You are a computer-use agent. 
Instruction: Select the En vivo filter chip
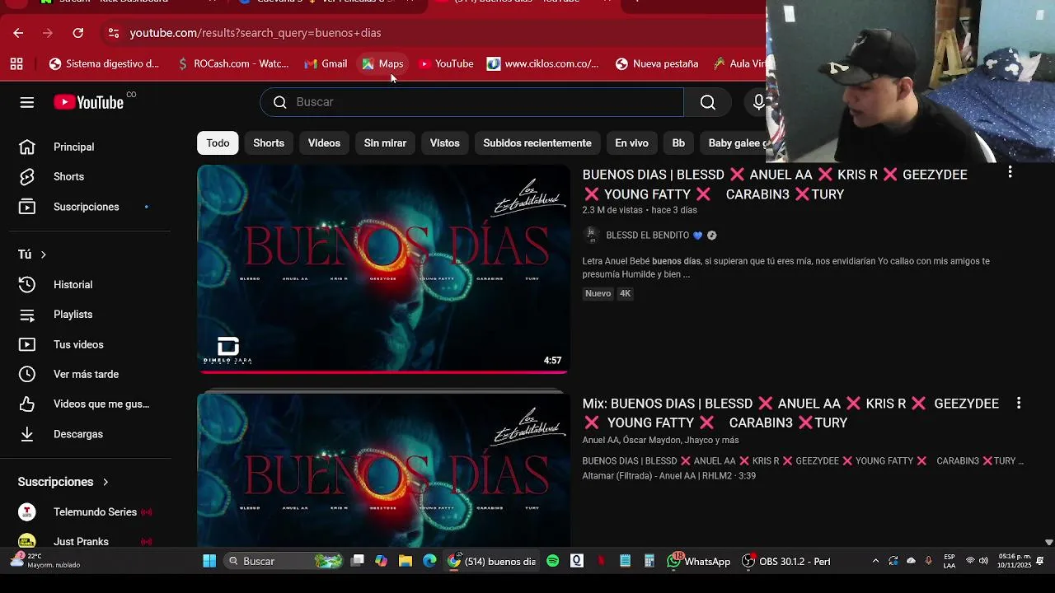coord(631,143)
